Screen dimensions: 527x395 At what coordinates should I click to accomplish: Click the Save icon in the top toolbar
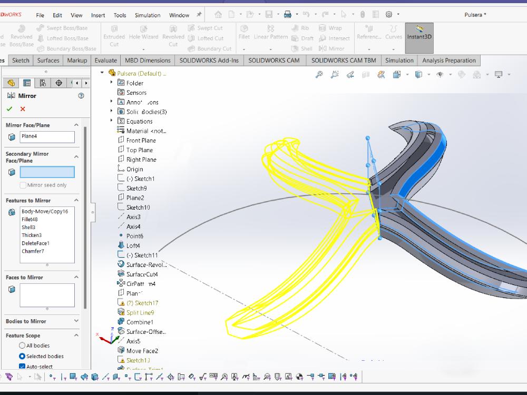(269, 14)
